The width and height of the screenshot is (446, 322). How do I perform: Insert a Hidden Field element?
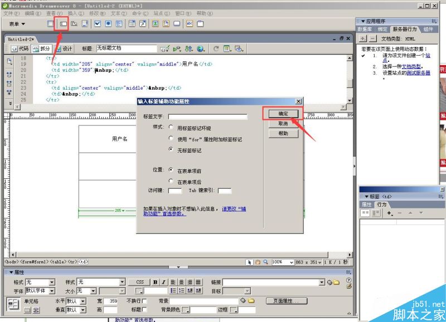[x=74, y=23]
